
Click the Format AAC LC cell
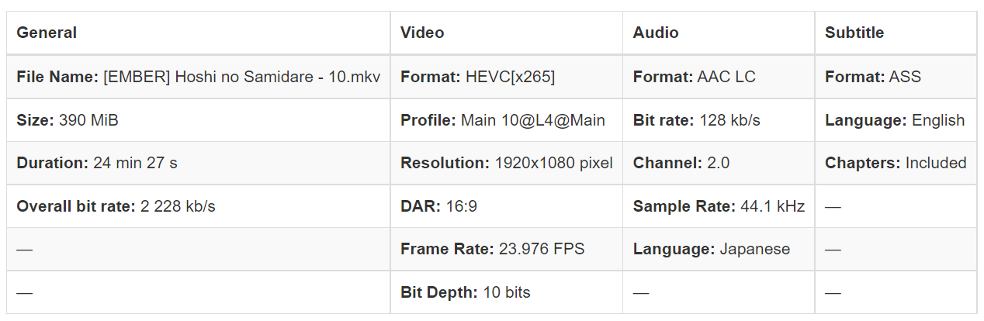694,77
